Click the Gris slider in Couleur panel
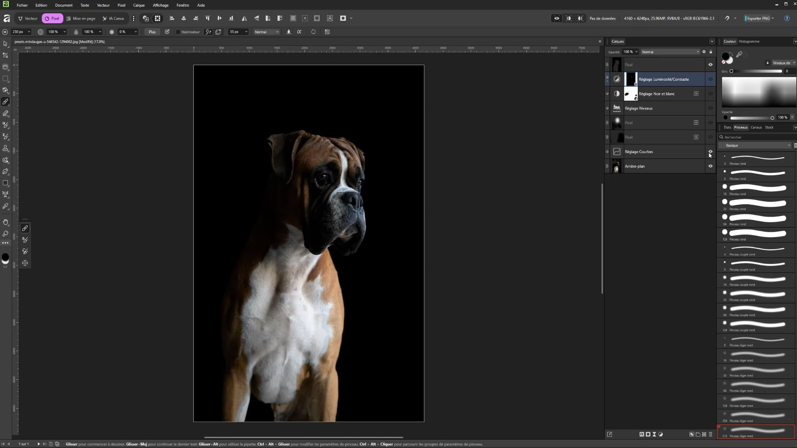797x448 pixels. [756, 71]
